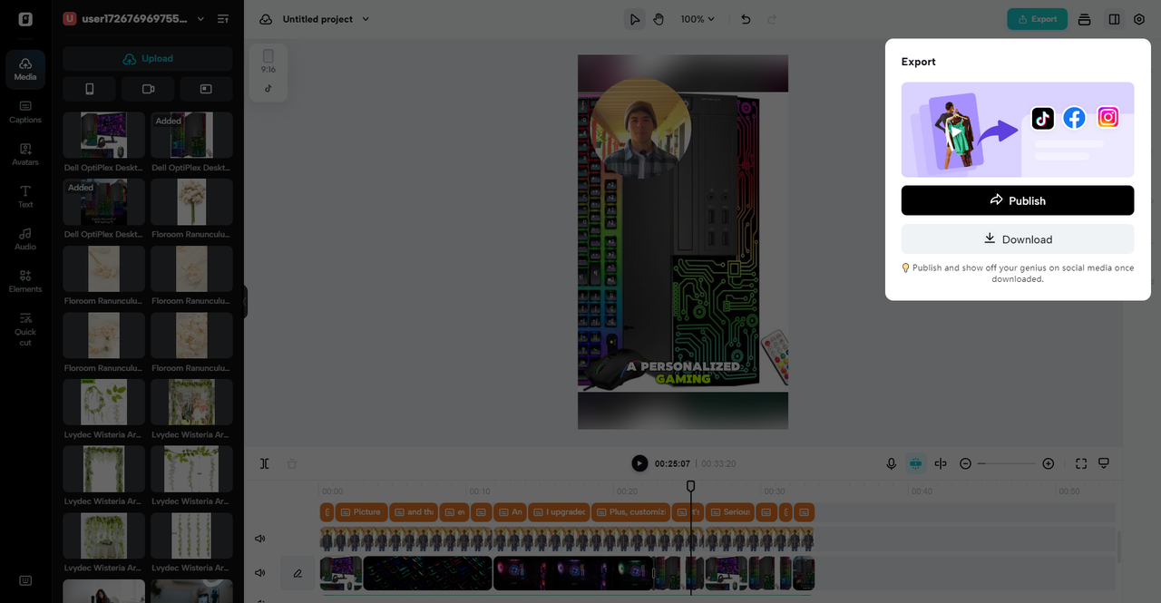Click the avatar circle in the preview
Image resolution: width=1161 pixels, height=603 pixels.
[640, 129]
